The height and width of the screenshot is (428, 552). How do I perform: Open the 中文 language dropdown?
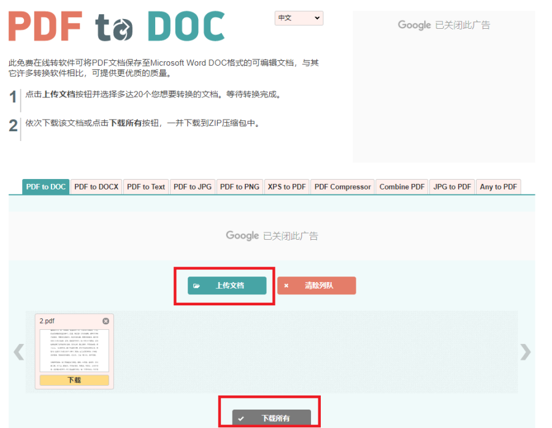(299, 18)
